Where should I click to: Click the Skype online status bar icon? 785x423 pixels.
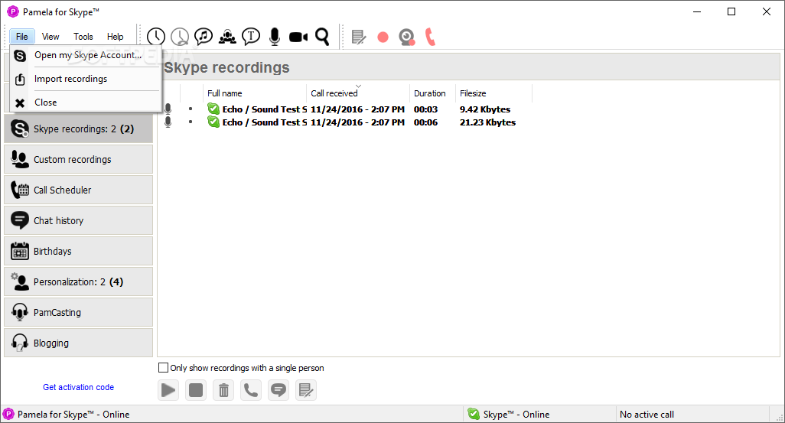474,414
